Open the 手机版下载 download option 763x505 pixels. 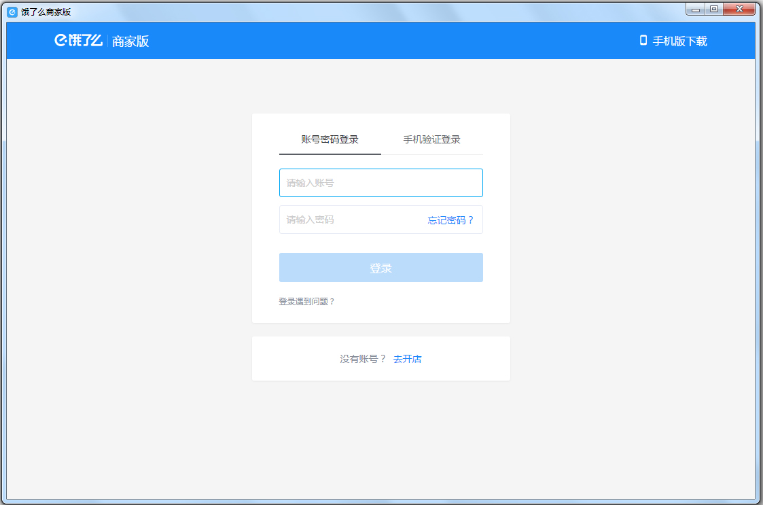point(679,41)
